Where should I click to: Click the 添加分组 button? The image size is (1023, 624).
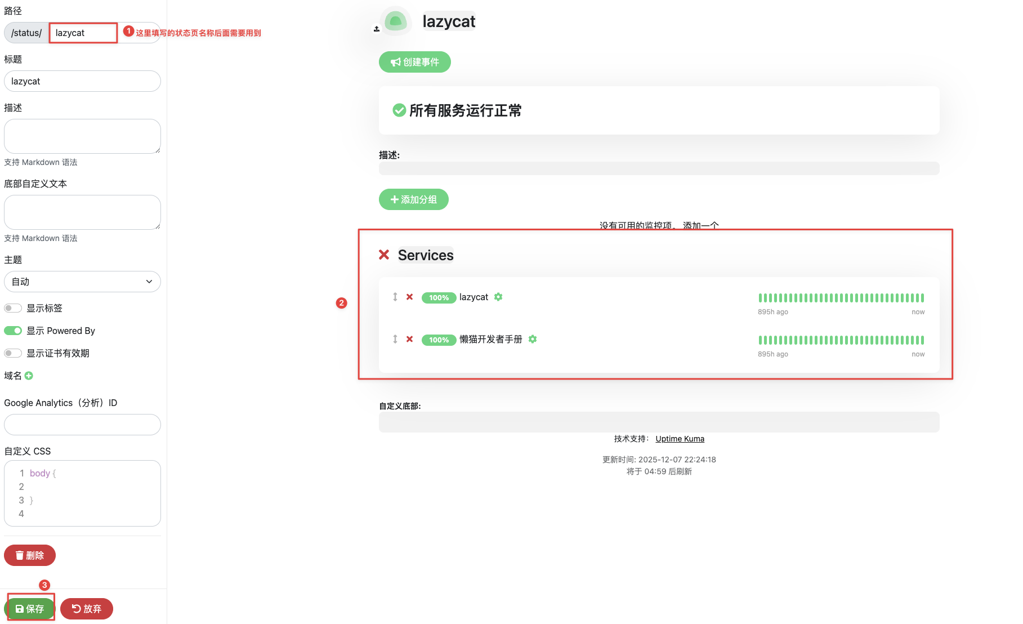point(414,199)
